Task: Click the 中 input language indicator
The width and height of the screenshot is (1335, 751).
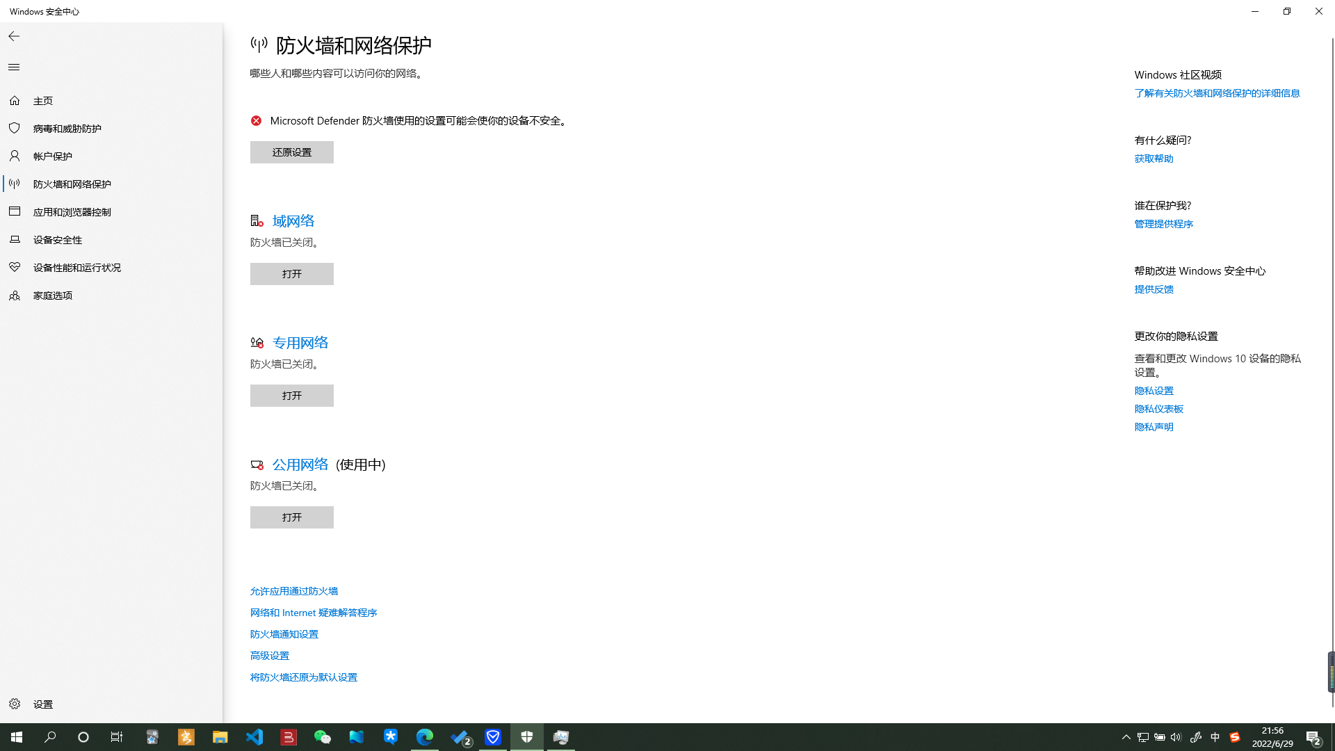Action: tap(1215, 737)
